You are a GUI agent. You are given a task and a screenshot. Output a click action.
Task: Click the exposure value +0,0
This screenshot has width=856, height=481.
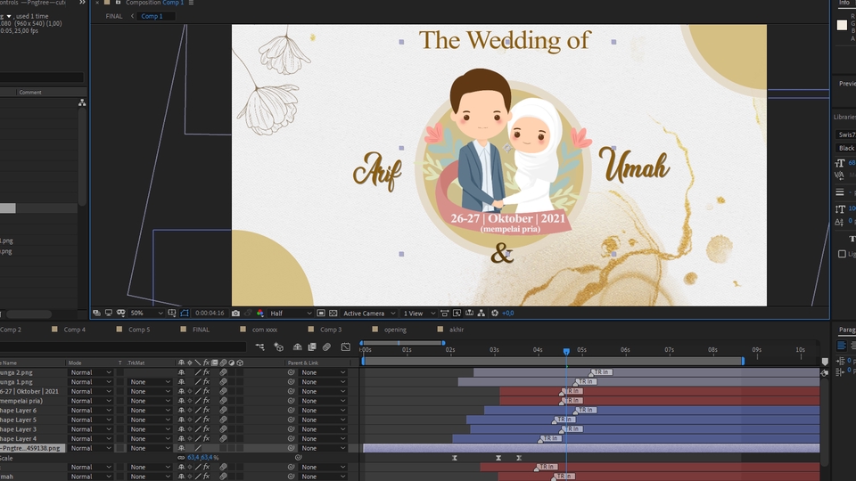pyautogui.click(x=507, y=313)
